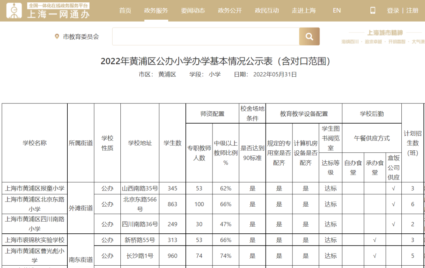425x268 pixels.
Task: Click the page title 2022年黄浦区公办小学办学基本情况公示表
Action: coord(216,61)
